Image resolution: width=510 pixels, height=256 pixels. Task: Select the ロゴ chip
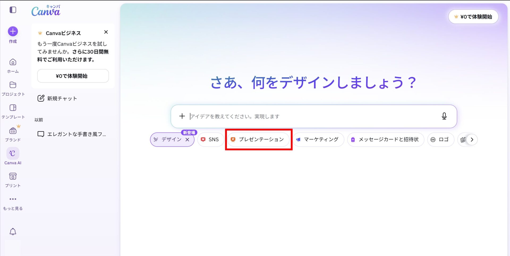click(440, 140)
